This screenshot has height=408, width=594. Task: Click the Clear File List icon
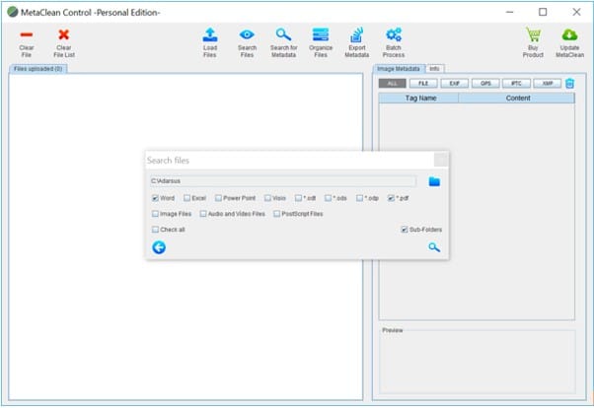[x=64, y=35]
